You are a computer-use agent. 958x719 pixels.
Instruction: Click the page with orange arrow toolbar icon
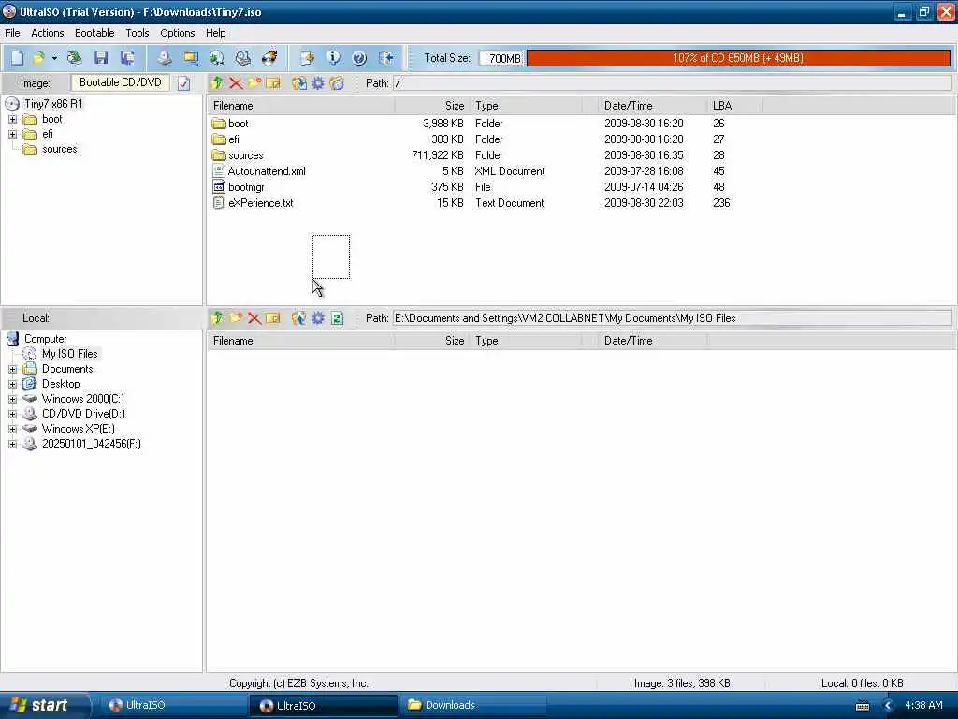pyautogui.click(x=307, y=58)
